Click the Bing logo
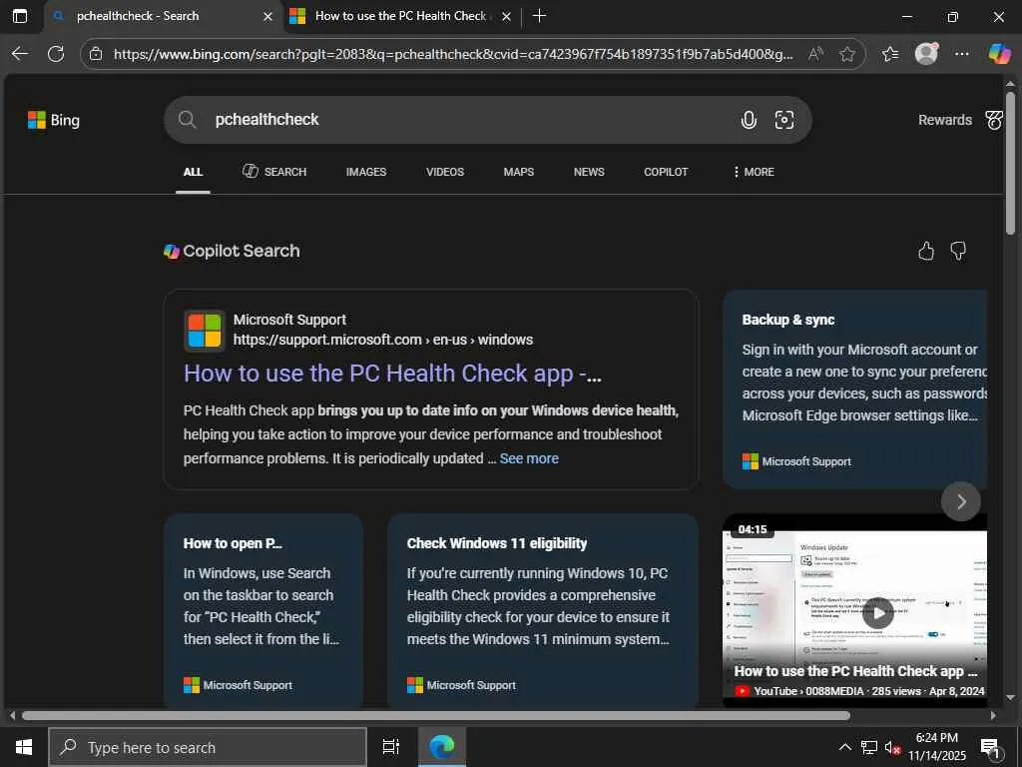The width and height of the screenshot is (1022, 767). point(54,120)
